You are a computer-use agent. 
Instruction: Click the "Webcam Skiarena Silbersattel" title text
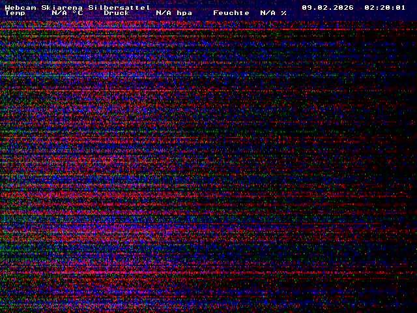[x=78, y=7]
